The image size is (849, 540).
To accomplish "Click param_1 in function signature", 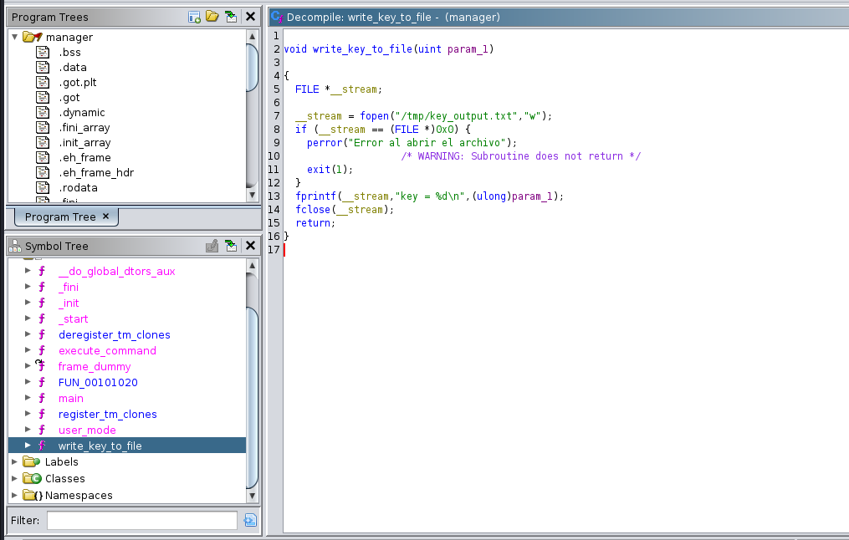I will [468, 48].
